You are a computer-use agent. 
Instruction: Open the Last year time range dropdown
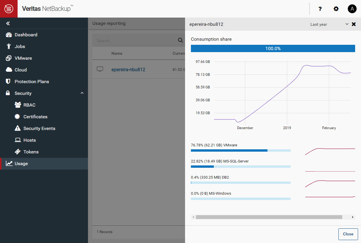click(329, 24)
